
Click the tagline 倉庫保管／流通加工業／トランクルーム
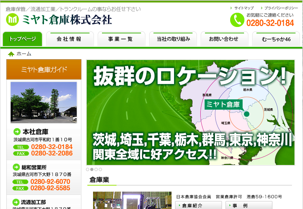tap(73, 9)
